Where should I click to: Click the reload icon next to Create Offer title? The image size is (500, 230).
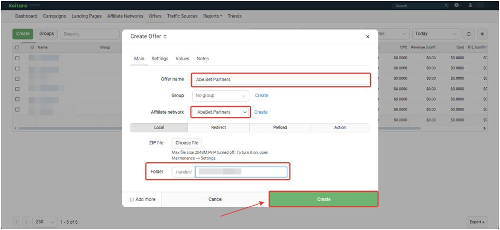click(165, 37)
